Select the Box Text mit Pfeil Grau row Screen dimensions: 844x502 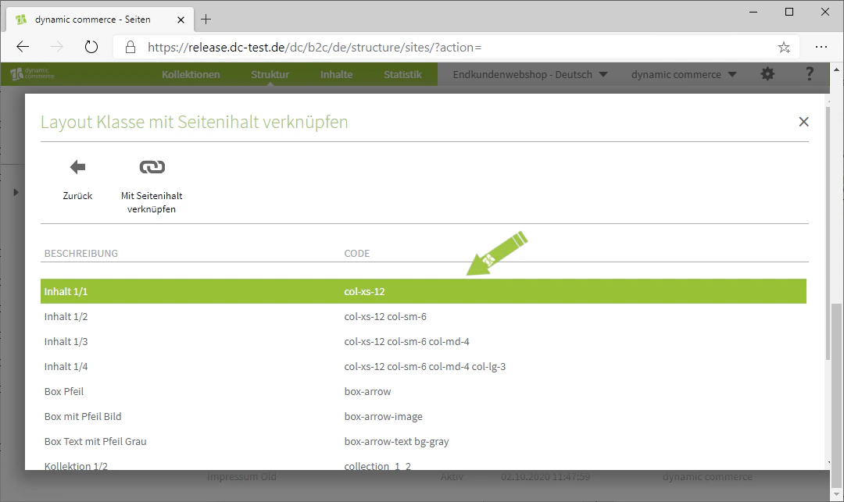click(423, 441)
